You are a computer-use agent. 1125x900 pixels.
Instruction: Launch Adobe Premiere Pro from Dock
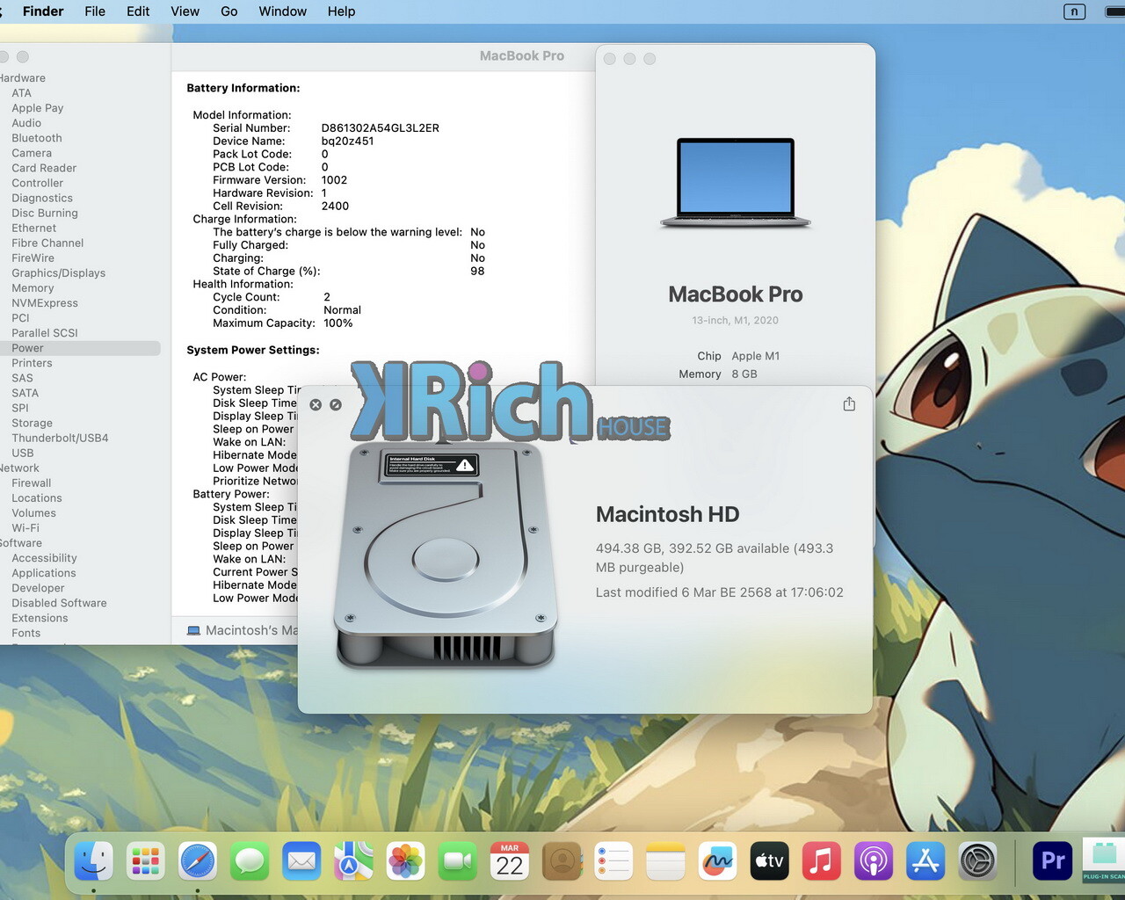point(1053,861)
